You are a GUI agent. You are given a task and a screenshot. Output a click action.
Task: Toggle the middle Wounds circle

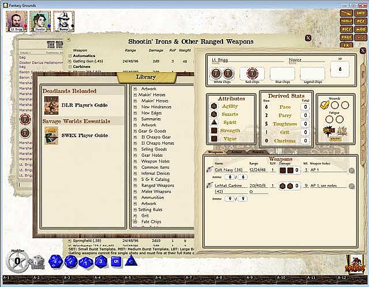pyautogui.click(x=335, y=105)
